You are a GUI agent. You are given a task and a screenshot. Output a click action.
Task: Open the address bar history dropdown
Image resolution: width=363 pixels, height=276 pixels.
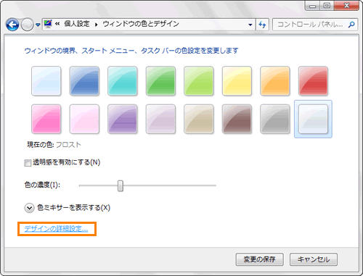250,25
